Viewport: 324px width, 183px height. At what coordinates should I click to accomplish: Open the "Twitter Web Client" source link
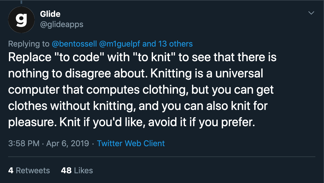tap(131, 143)
